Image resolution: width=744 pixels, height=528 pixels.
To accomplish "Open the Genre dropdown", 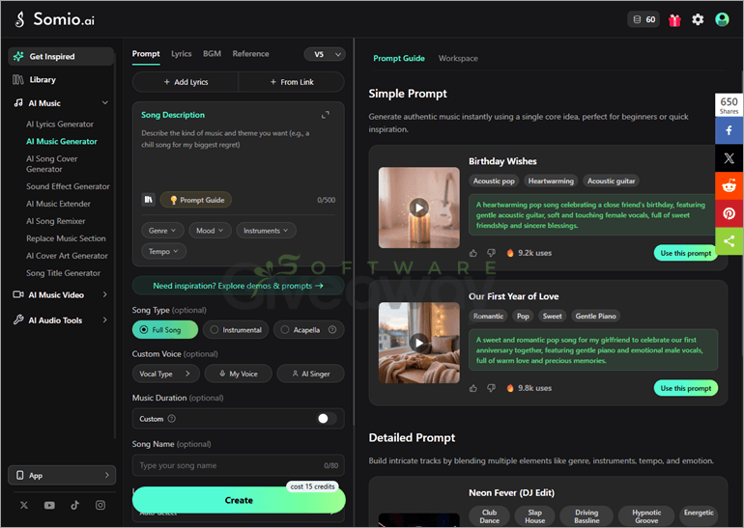I will coord(162,231).
